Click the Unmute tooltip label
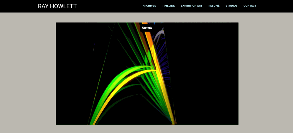Image resolution: width=293 pixels, height=139 pixels. pos(147,28)
